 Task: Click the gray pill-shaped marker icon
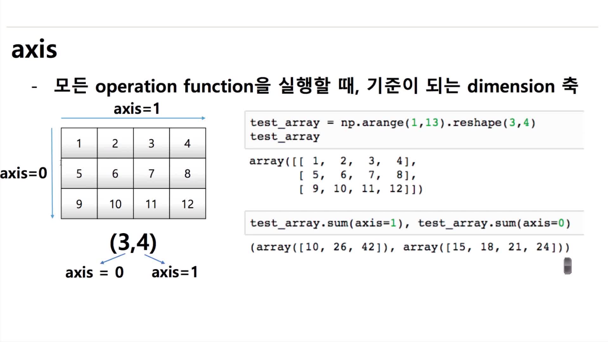[x=567, y=265]
